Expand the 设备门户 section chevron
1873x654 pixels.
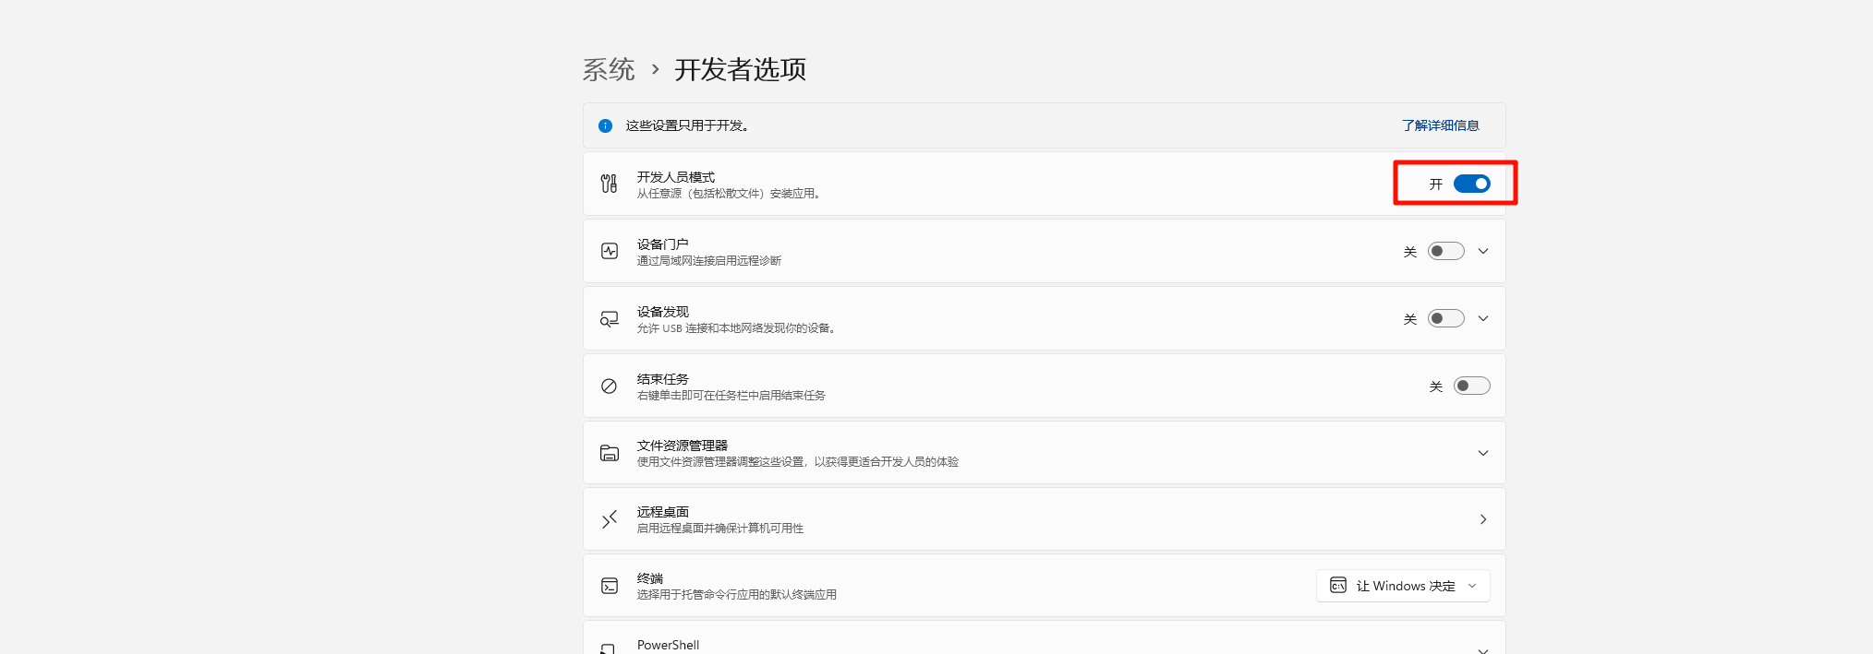[1483, 251]
